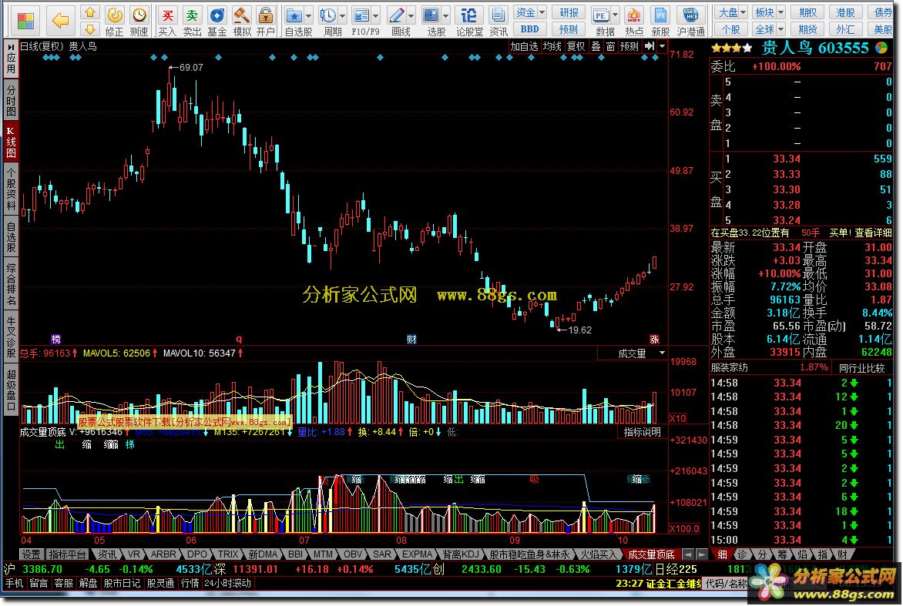903x606 pixels.
Task: Click the 港股 Hong Kong stocks button
Action: click(x=845, y=12)
